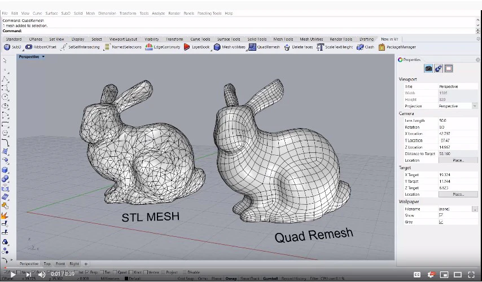This screenshot has height=282, width=482.
Task: Open the RibbonOffset tool
Action: [x=29, y=47]
